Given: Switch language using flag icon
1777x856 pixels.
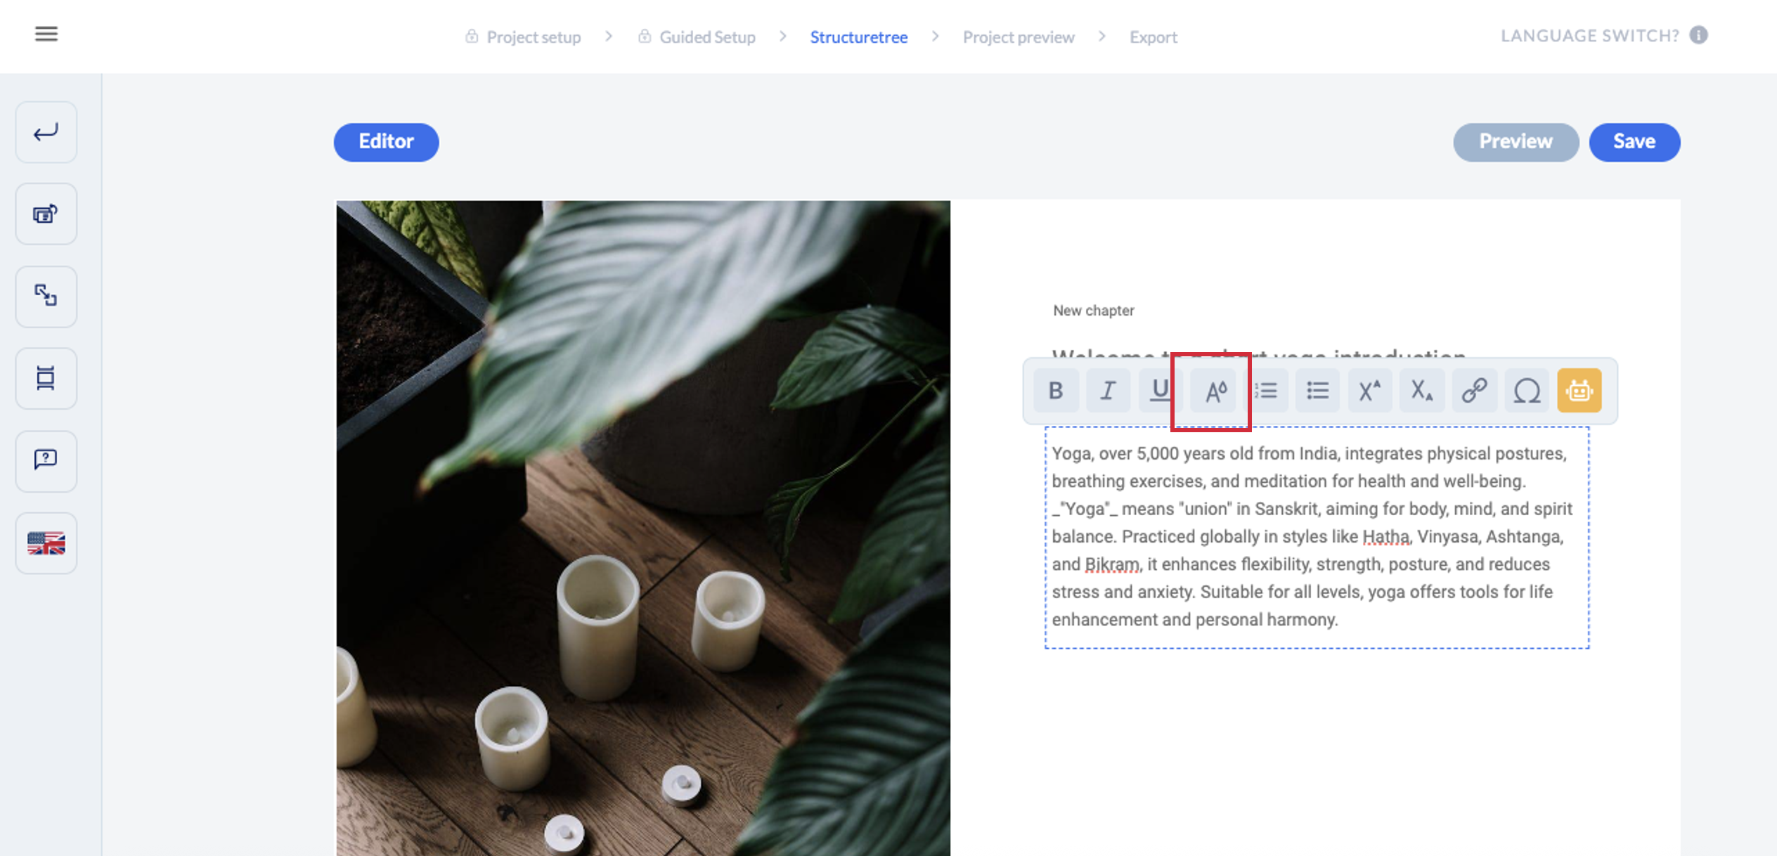Looking at the screenshot, I should (46, 543).
